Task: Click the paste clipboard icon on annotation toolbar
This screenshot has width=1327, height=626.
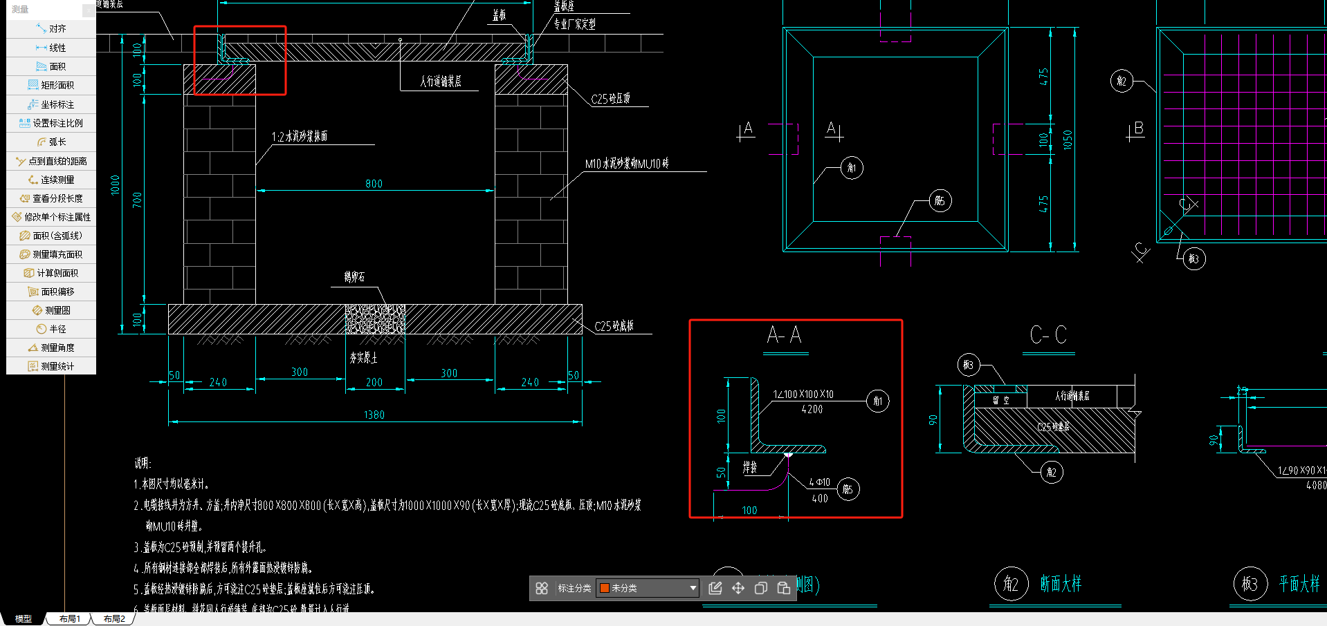Action: pos(784,588)
